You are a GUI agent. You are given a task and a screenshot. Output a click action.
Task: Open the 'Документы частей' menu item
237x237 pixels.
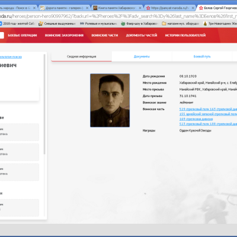pyautogui.click(x=142, y=36)
